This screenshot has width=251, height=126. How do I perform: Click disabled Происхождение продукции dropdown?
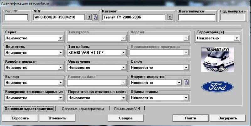point(159,53)
